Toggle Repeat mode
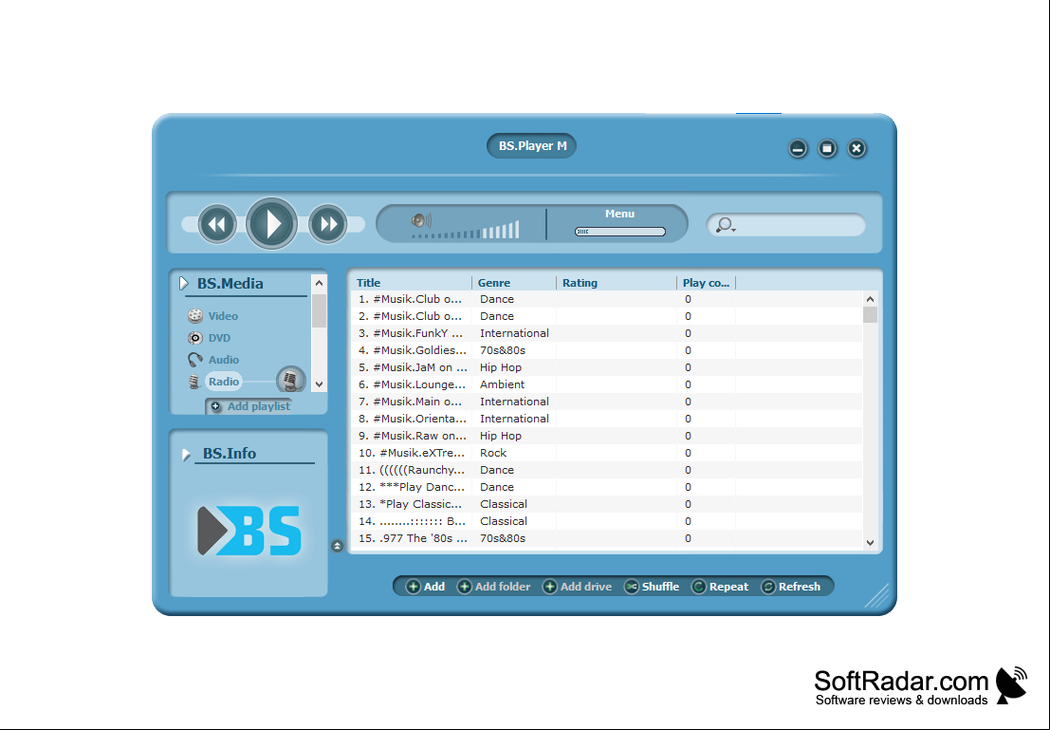Image resolution: width=1050 pixels, height=730 pixels. pyautogui.click(x=720, y=587)
